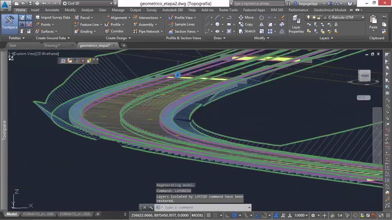Click the Custom View label
Screen dimensions: 392x220
point(24,53)
